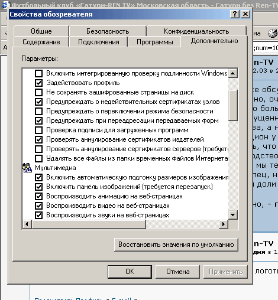Toggle Воспроизводить звуки на веб-страницах

point(38,215)
